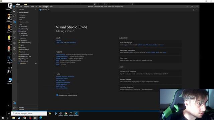The height and width of the screenshot is (120, 214).
Task: Open the Help menu
Action: click(x=51, y=6)
